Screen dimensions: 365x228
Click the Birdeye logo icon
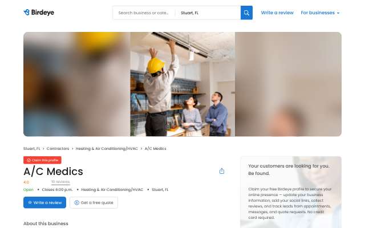pos(27,13)
